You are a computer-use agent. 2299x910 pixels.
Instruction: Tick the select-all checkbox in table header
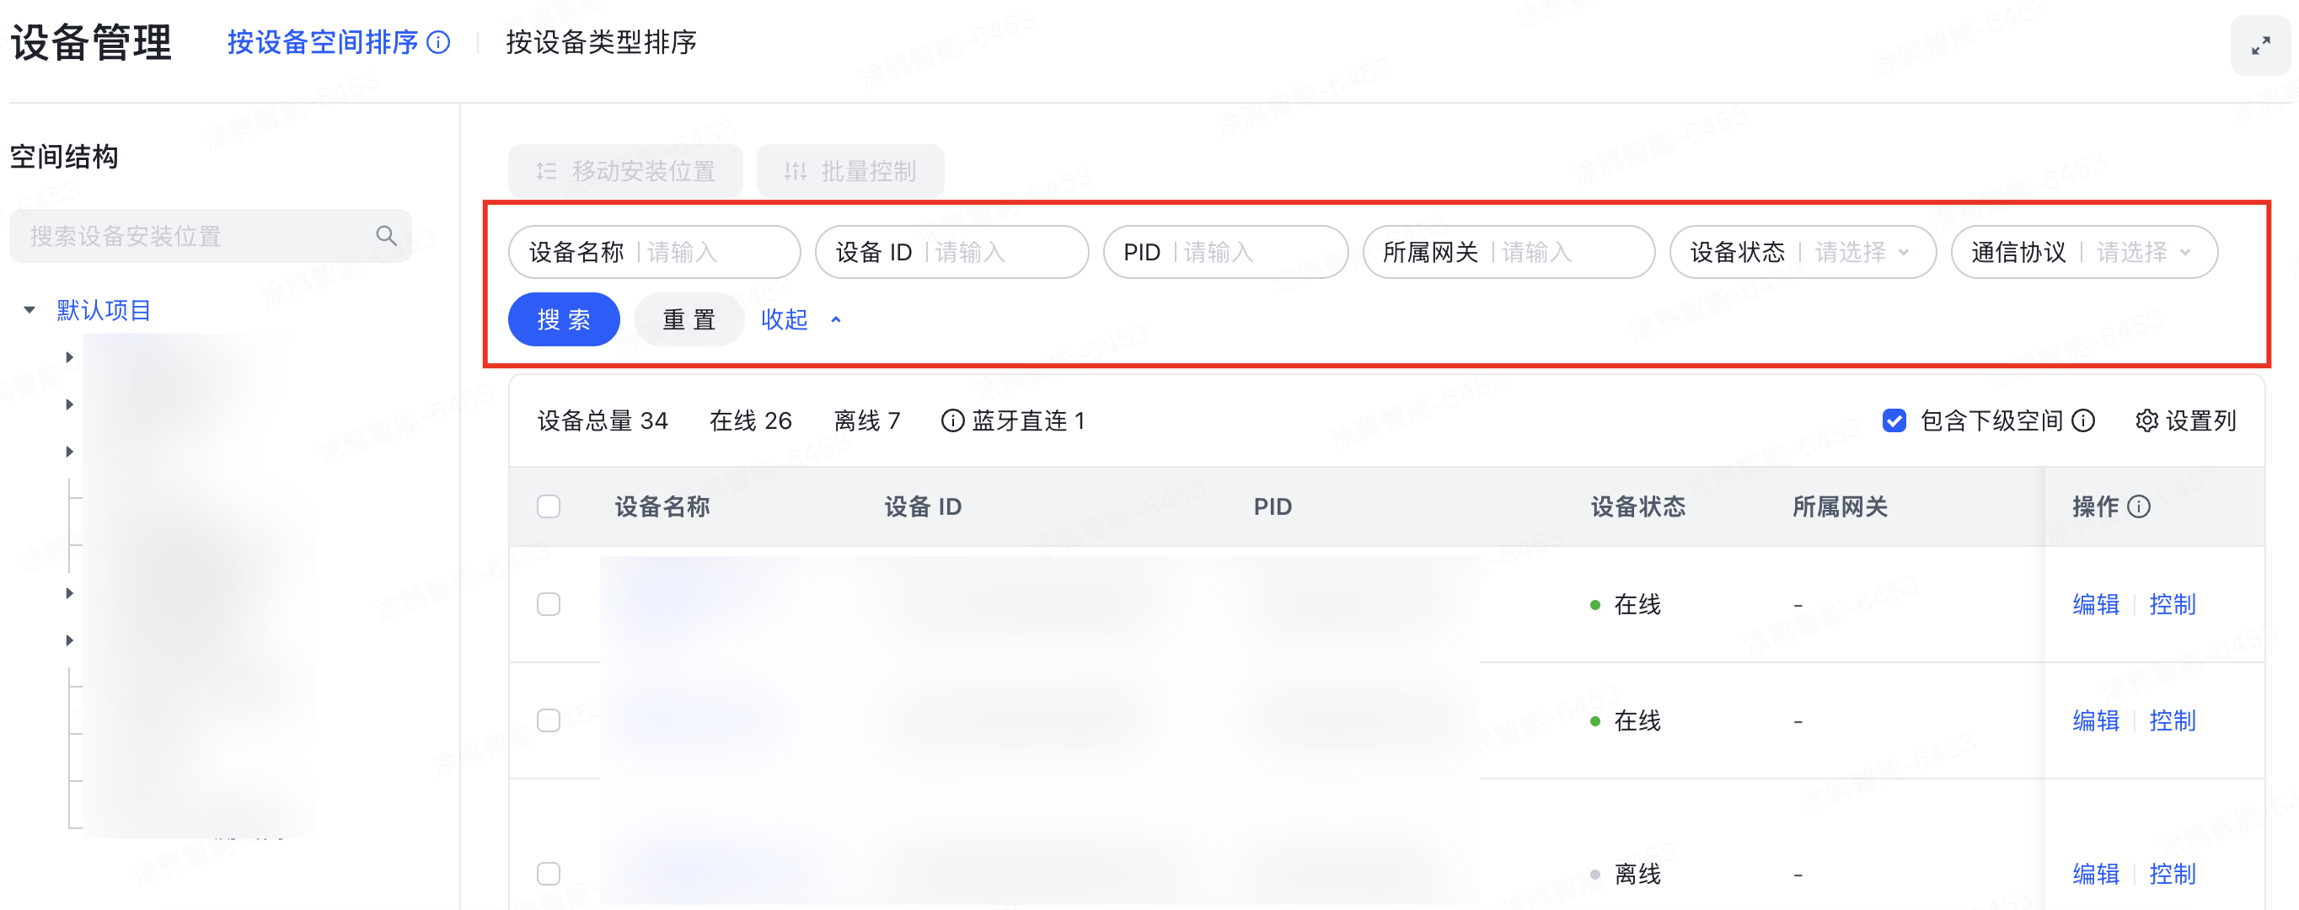point(549,506)
